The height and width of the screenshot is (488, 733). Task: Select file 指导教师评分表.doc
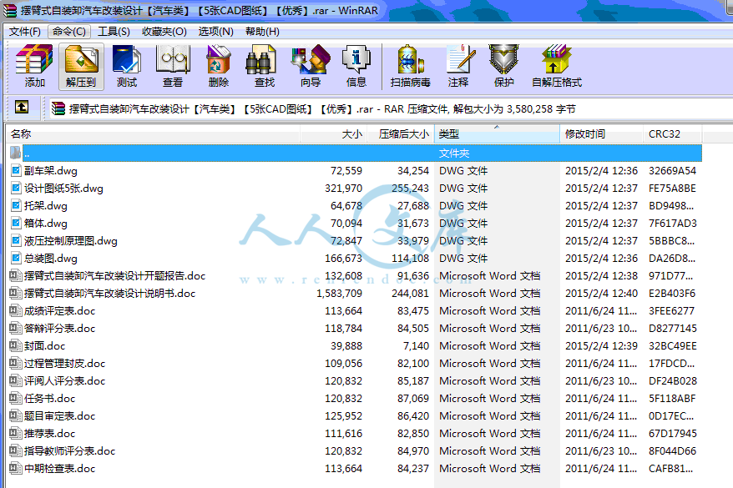(x=69, y=451)
